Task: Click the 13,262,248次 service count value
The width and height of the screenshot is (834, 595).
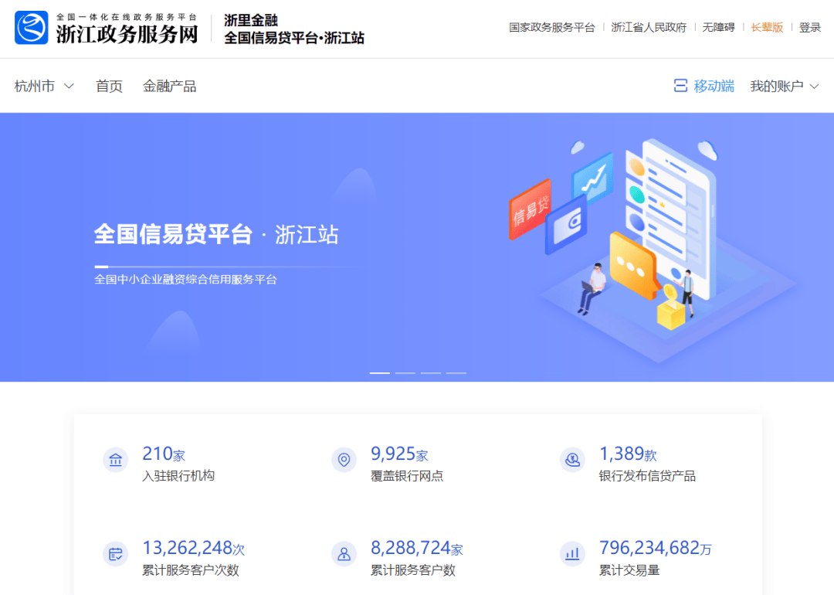Action: tap(194, 548)
